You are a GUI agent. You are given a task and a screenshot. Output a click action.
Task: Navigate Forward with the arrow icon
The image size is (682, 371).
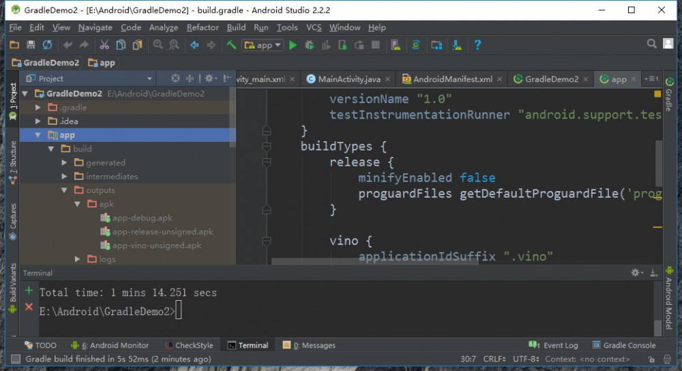pos(211,45)
